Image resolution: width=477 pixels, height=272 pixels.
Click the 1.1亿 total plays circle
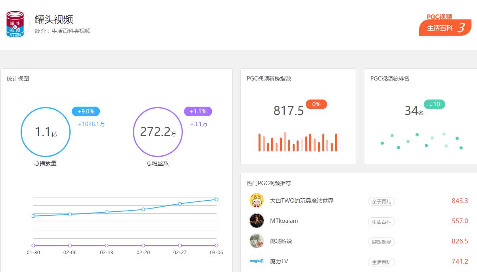(x=46, y=132)
